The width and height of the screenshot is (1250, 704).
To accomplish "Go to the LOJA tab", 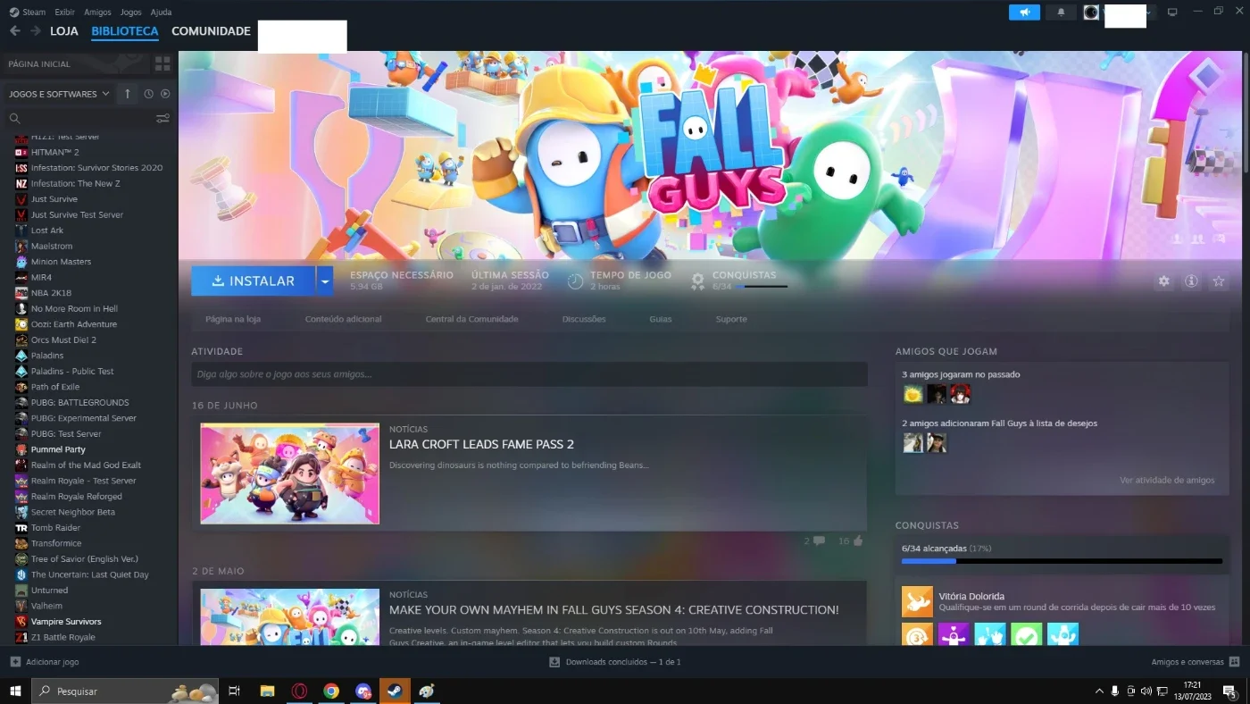I will point(64,31).
